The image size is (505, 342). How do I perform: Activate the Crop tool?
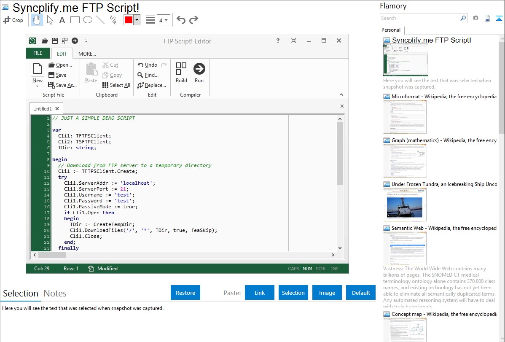tap(13, 20)
